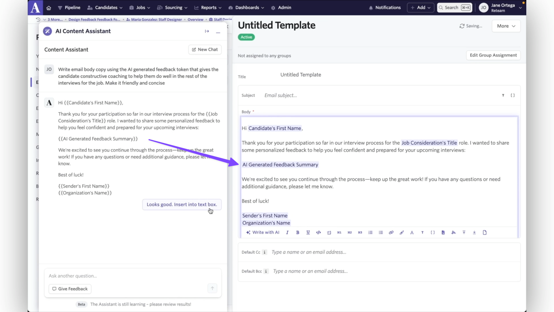The width and height of the screenshot is (554, 312).
Task: Click the Job Consideration's Title token
Action: (429, 143)
